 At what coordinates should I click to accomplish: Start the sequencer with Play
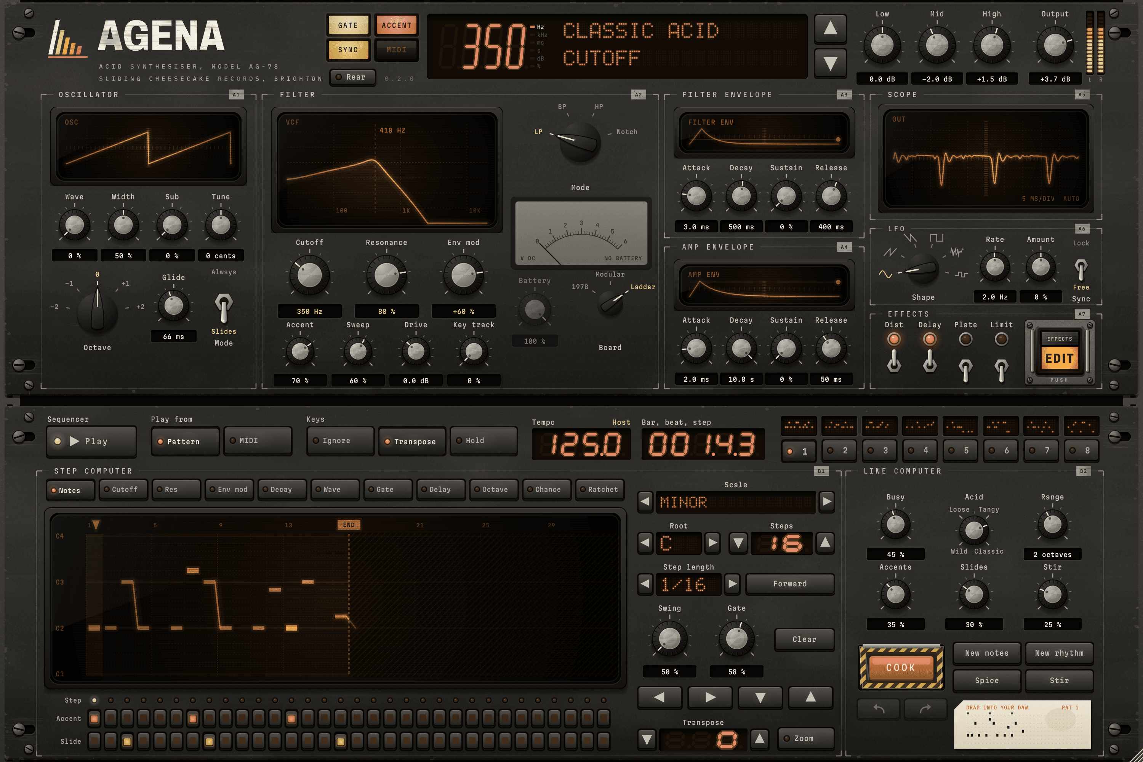coord(91,441)
